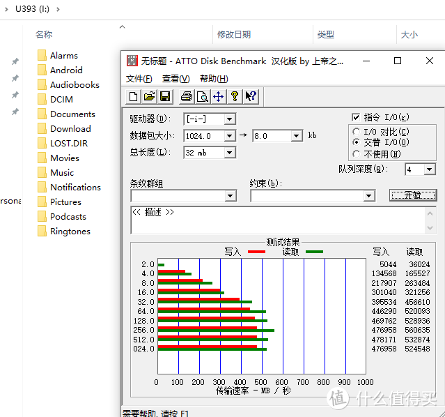Open the 总长度 total length dropdown

(x=230, y=153)
